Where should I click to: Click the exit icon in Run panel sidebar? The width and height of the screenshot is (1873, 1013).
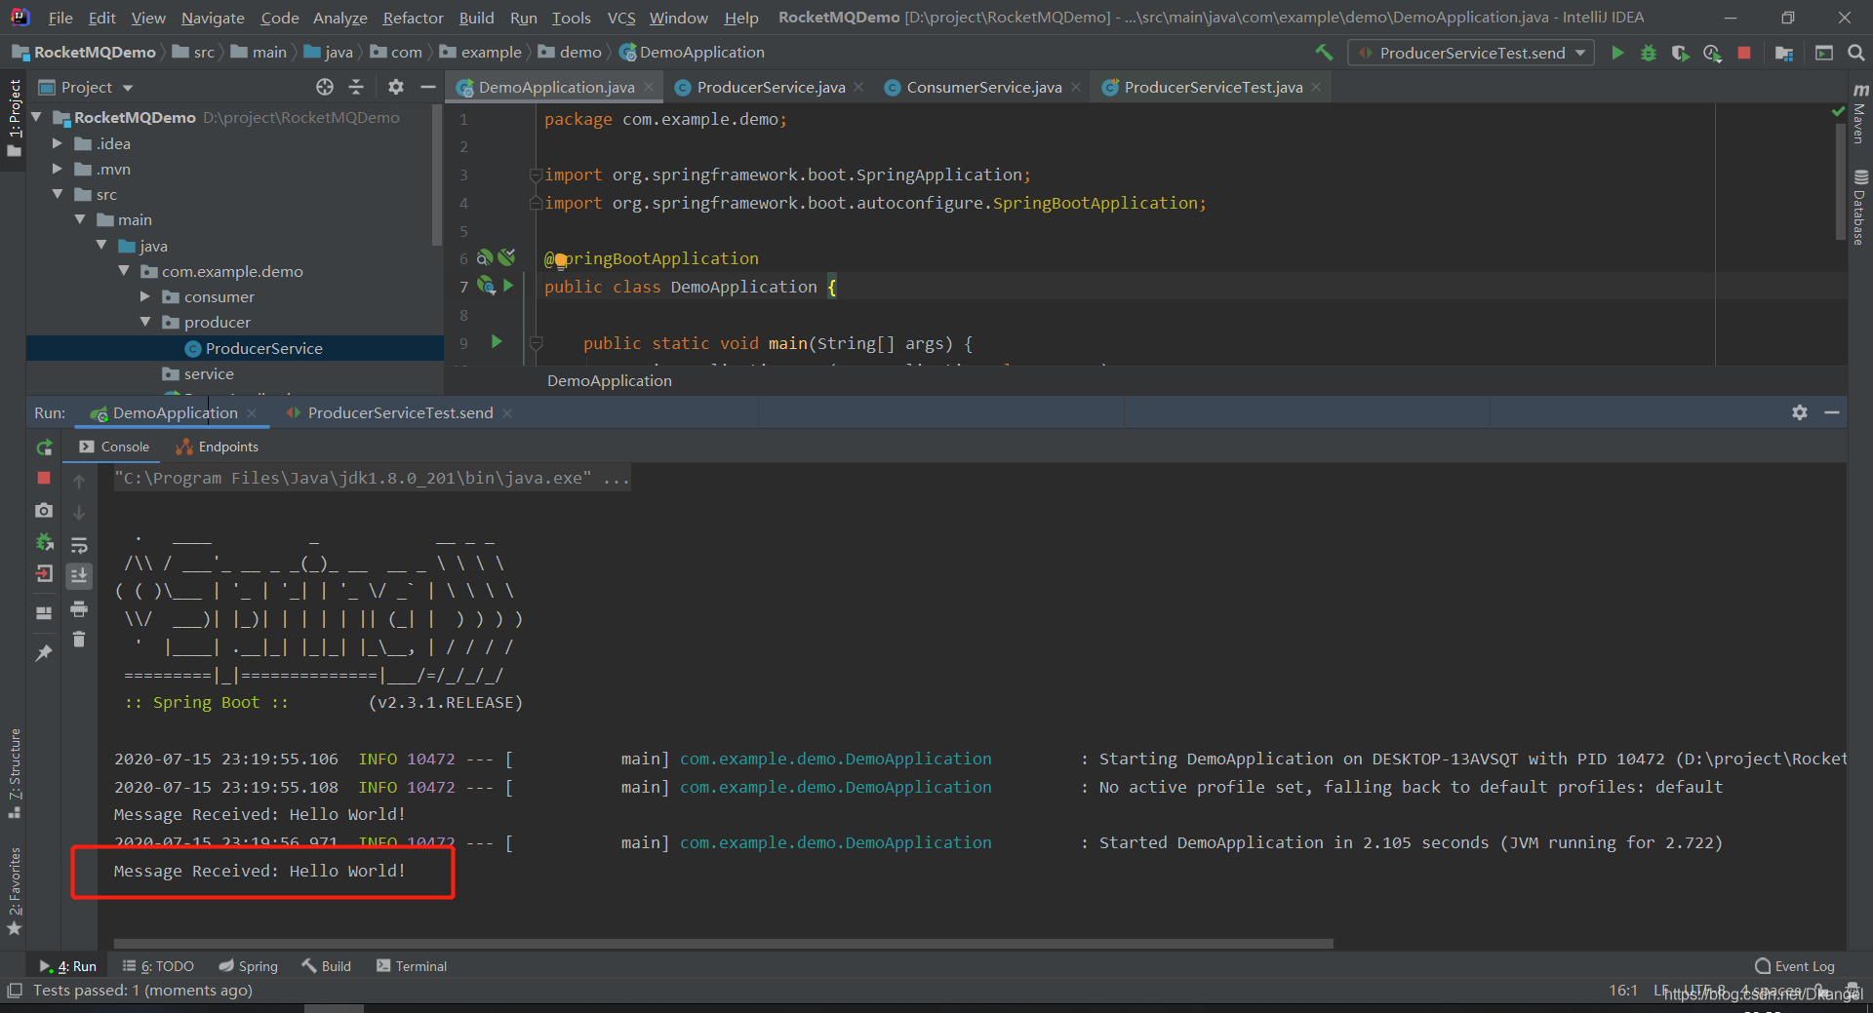pyautogui.click(x=44, y=573)
